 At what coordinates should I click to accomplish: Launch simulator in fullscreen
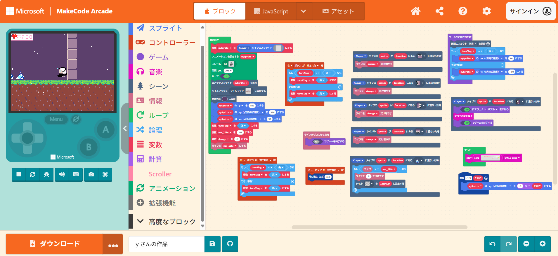pyautogui.click(x=105, y=174)
